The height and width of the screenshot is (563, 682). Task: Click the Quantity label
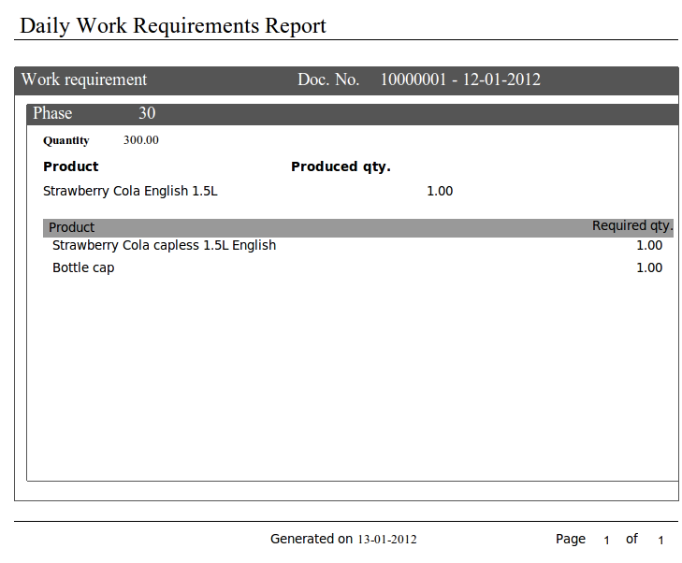(66, 141)
